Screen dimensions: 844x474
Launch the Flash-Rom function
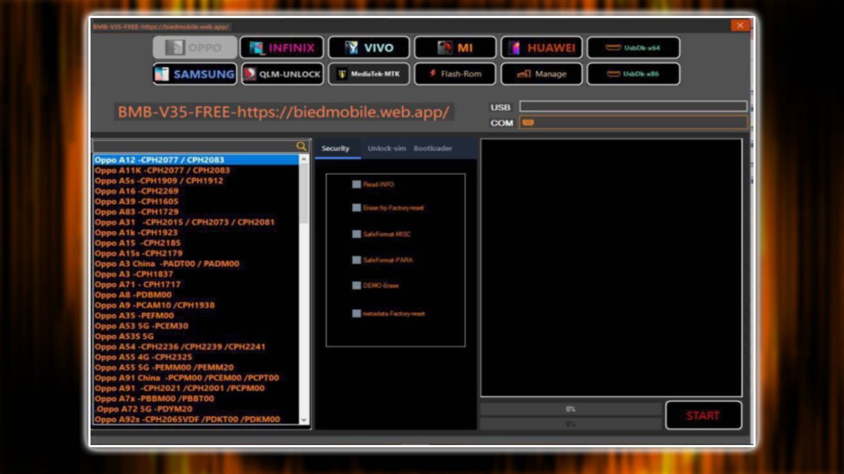coord(454,74)
